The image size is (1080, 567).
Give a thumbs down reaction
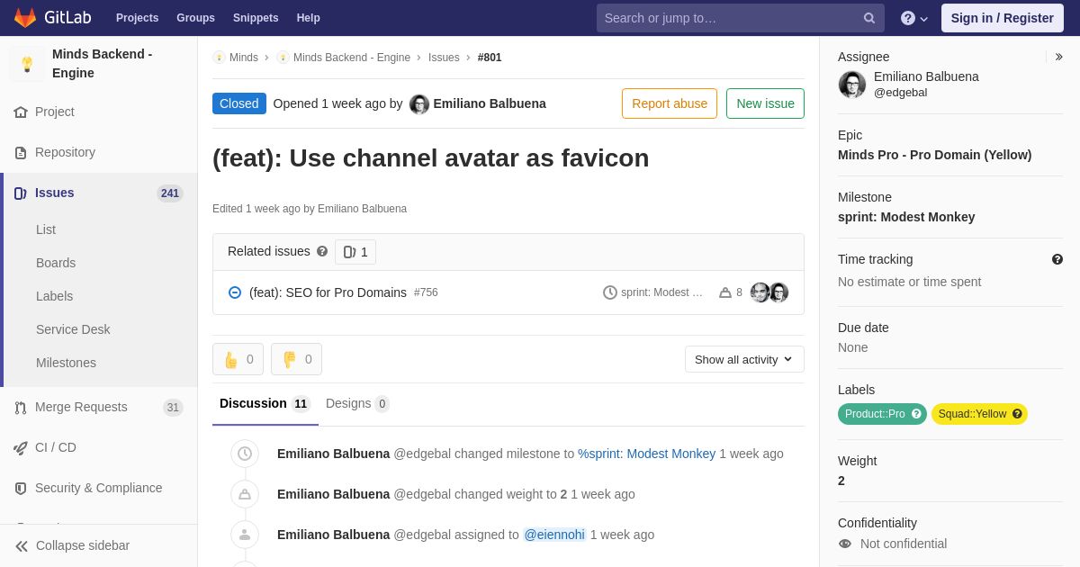pyautogui.click(x=296, y=359)
